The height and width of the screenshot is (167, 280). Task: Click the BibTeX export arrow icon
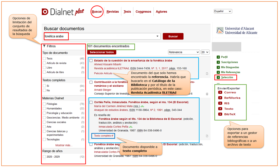tap(220, 114)
